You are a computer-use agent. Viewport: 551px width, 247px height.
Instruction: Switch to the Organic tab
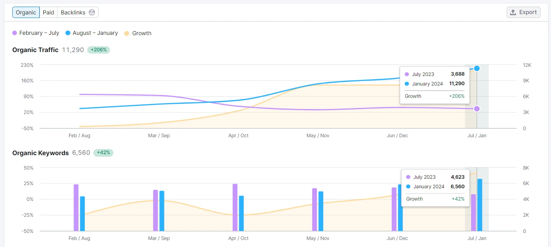[x=26, y=12]
